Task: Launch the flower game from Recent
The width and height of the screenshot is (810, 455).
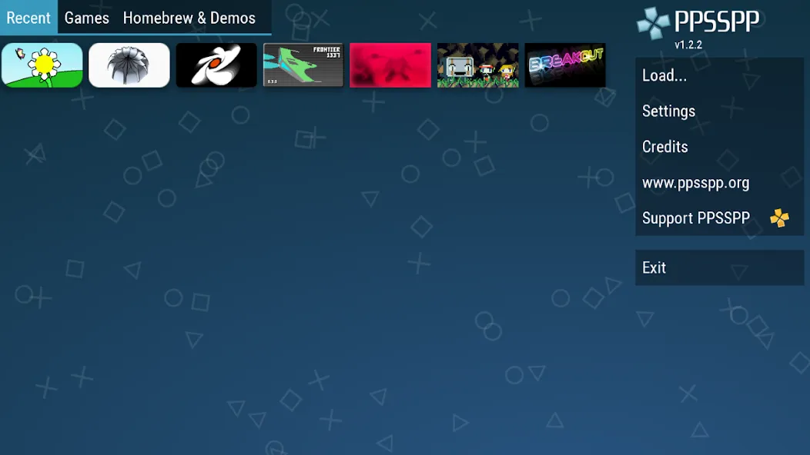Action: pyautogui.click(x=42, y=65)
